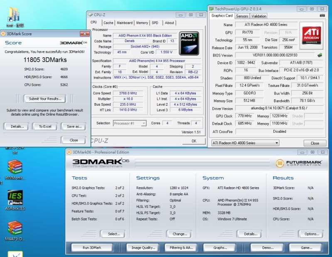332x257 pixels.
Task: Click the Futuremark Corporation logo
Action: coord(298,163)
